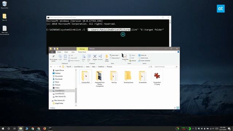Open the Picture Tools tab

pos(82,52)
